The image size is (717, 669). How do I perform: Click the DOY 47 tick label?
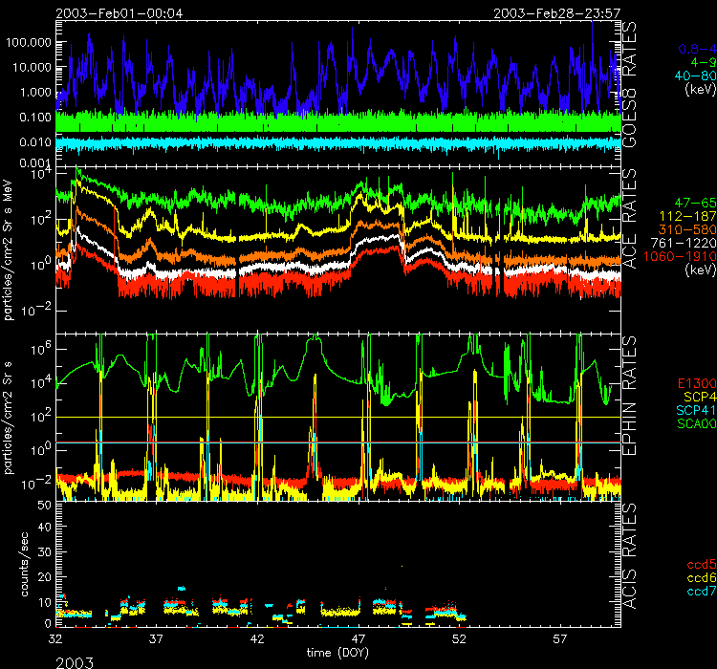358,637
